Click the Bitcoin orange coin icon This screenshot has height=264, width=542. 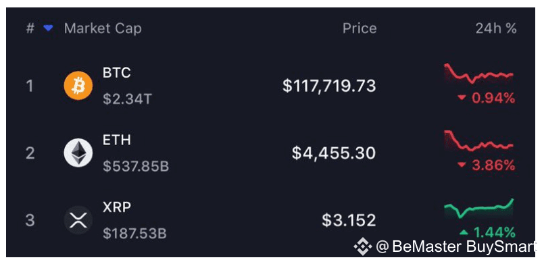(78, 86)
